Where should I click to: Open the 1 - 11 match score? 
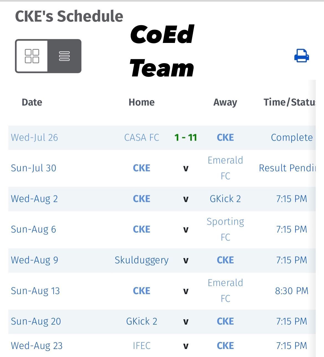(x=186, y=137)
